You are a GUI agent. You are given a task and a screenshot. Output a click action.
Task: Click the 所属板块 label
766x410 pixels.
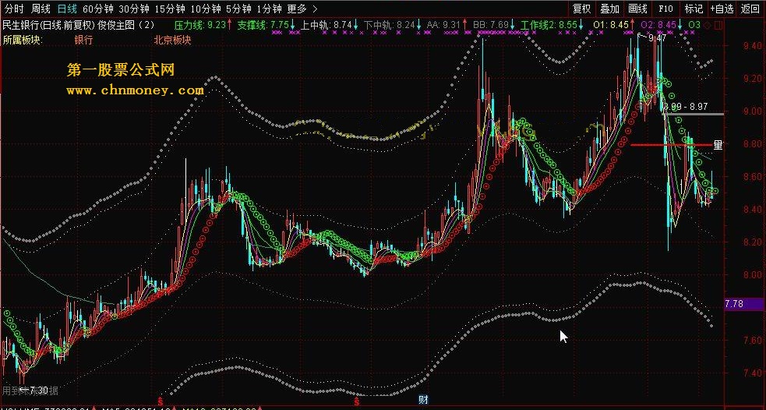click(23, 40)
